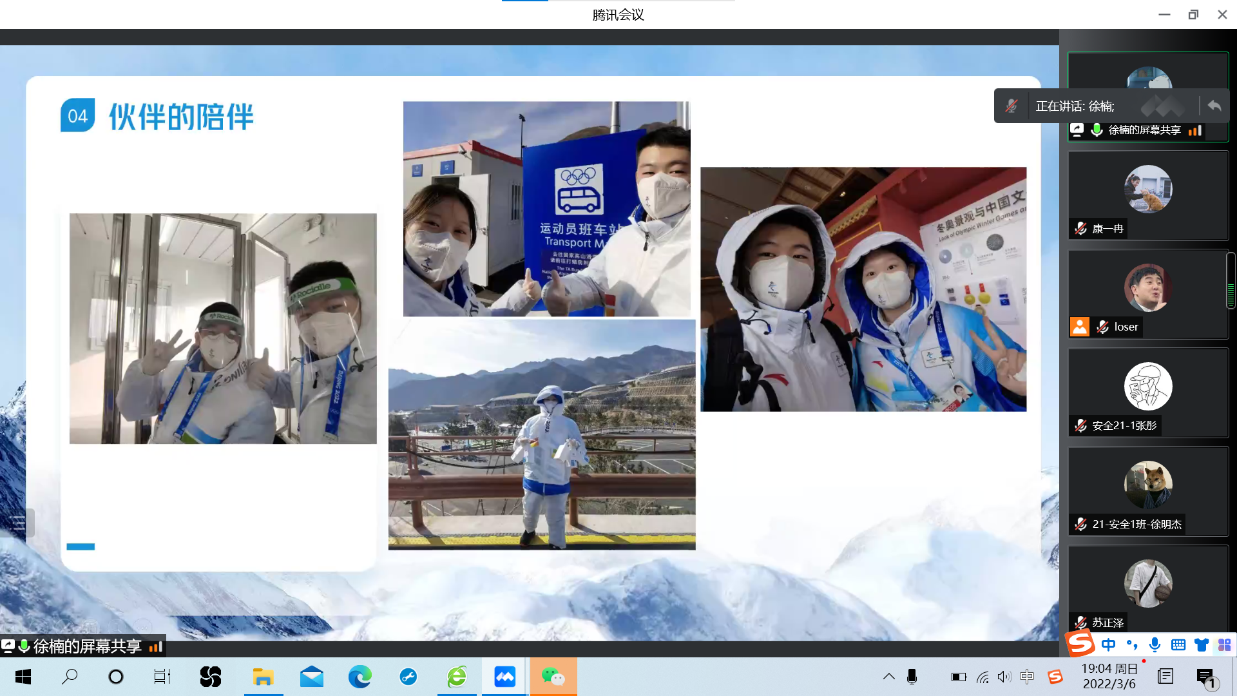Open Windows notification center
1237x696 pixels.
1205,677
